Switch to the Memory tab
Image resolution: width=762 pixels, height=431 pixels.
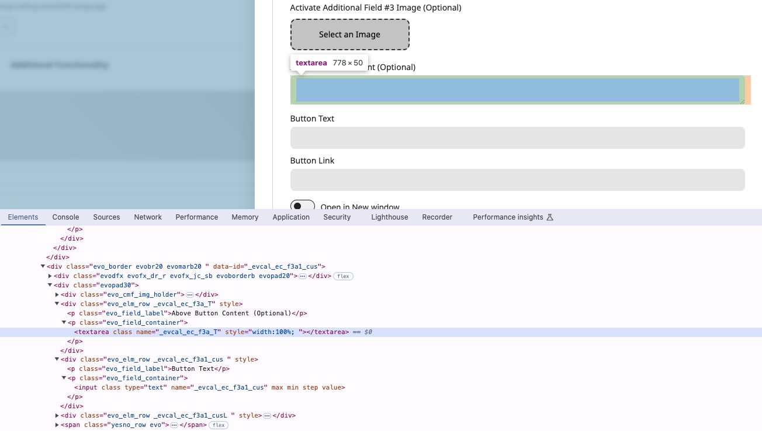click(245, 217)
